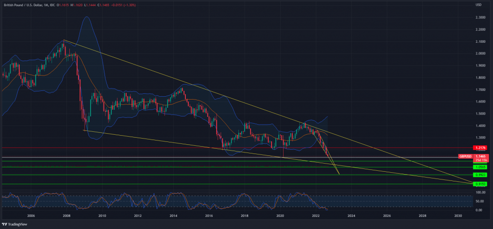Click the 2030 label on time axis

pyautogui.click(x=458, y=216)
